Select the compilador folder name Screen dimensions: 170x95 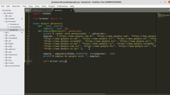13,38
